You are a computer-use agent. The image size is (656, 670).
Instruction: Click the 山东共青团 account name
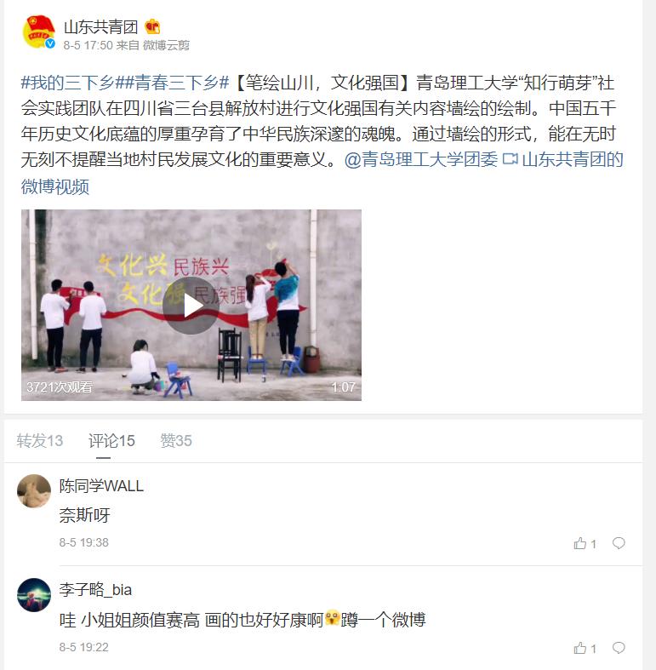tap(100, 27)
